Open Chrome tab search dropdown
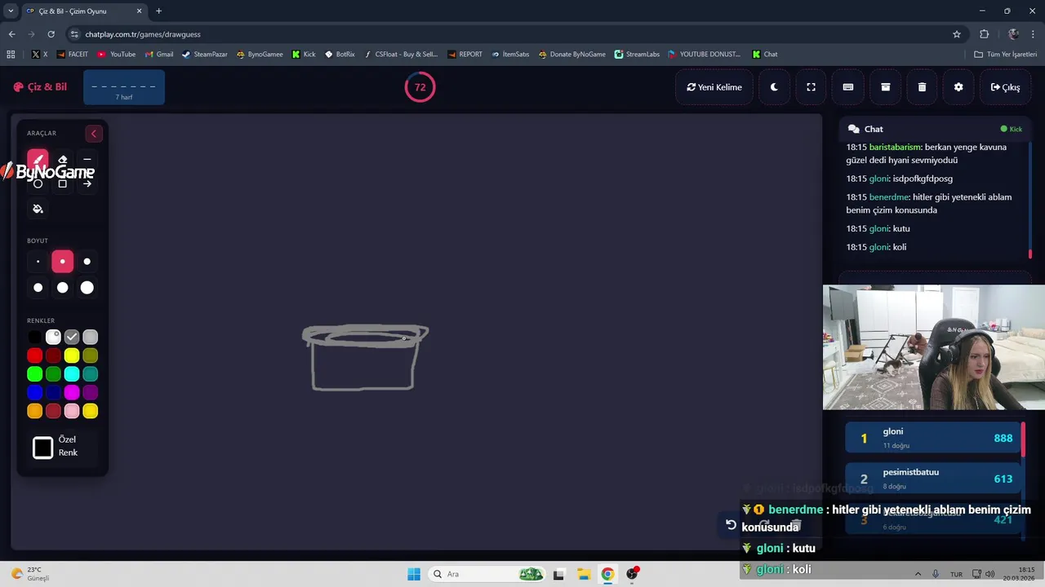This screenshot has height=587, width=1045. (11, 11)
